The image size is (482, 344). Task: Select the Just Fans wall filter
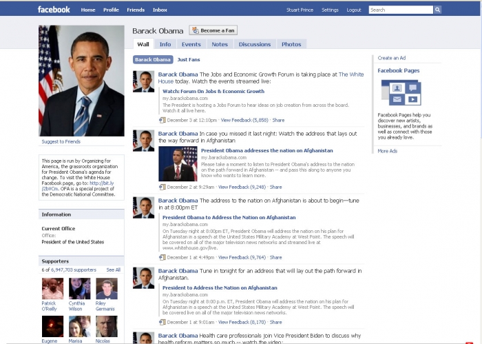point(189,59)
